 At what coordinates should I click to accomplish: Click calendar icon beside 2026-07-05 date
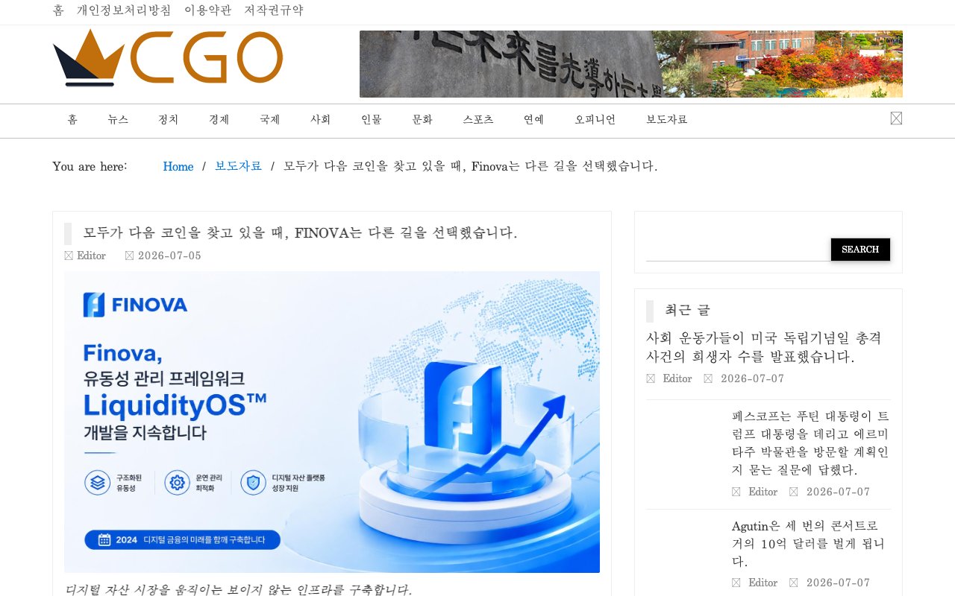point(129,256)
